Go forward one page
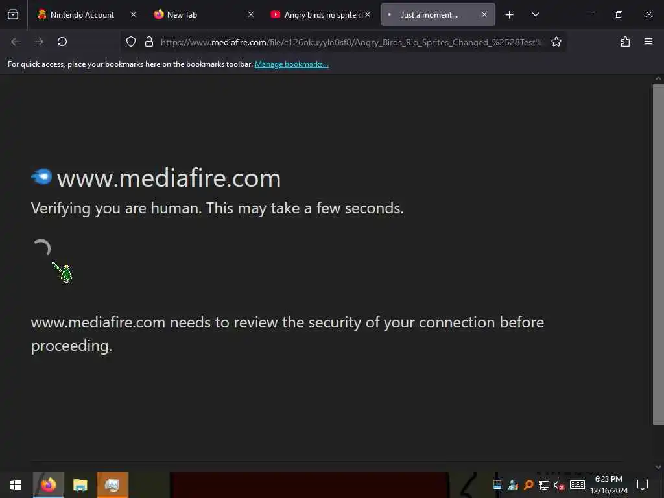This screenshot has width=664, height=498. point(39,41)
